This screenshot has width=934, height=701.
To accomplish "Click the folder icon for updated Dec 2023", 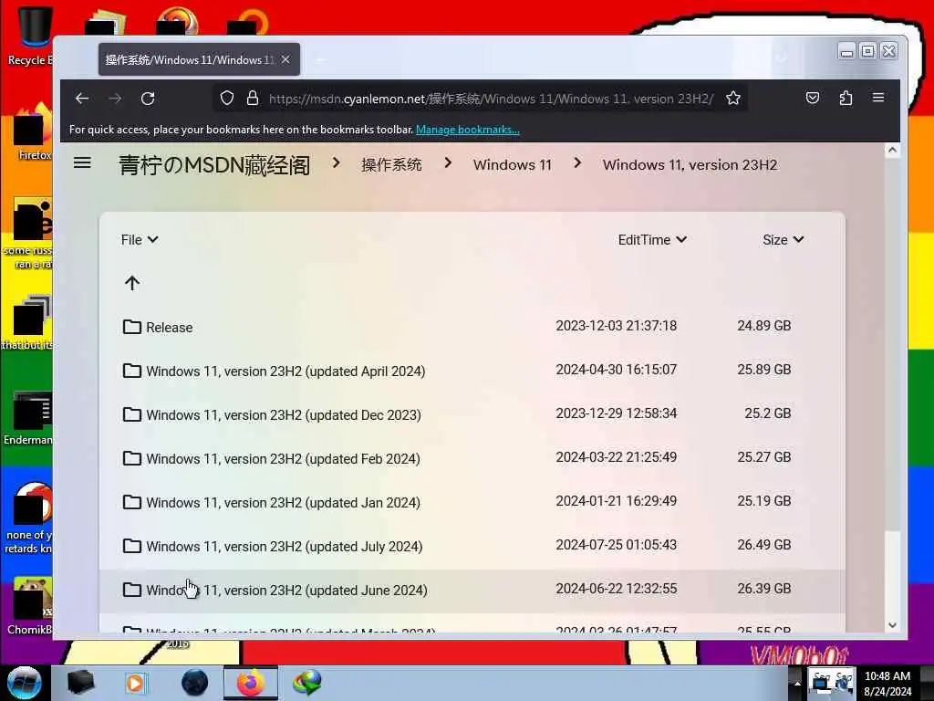I will tap(131, 414).
